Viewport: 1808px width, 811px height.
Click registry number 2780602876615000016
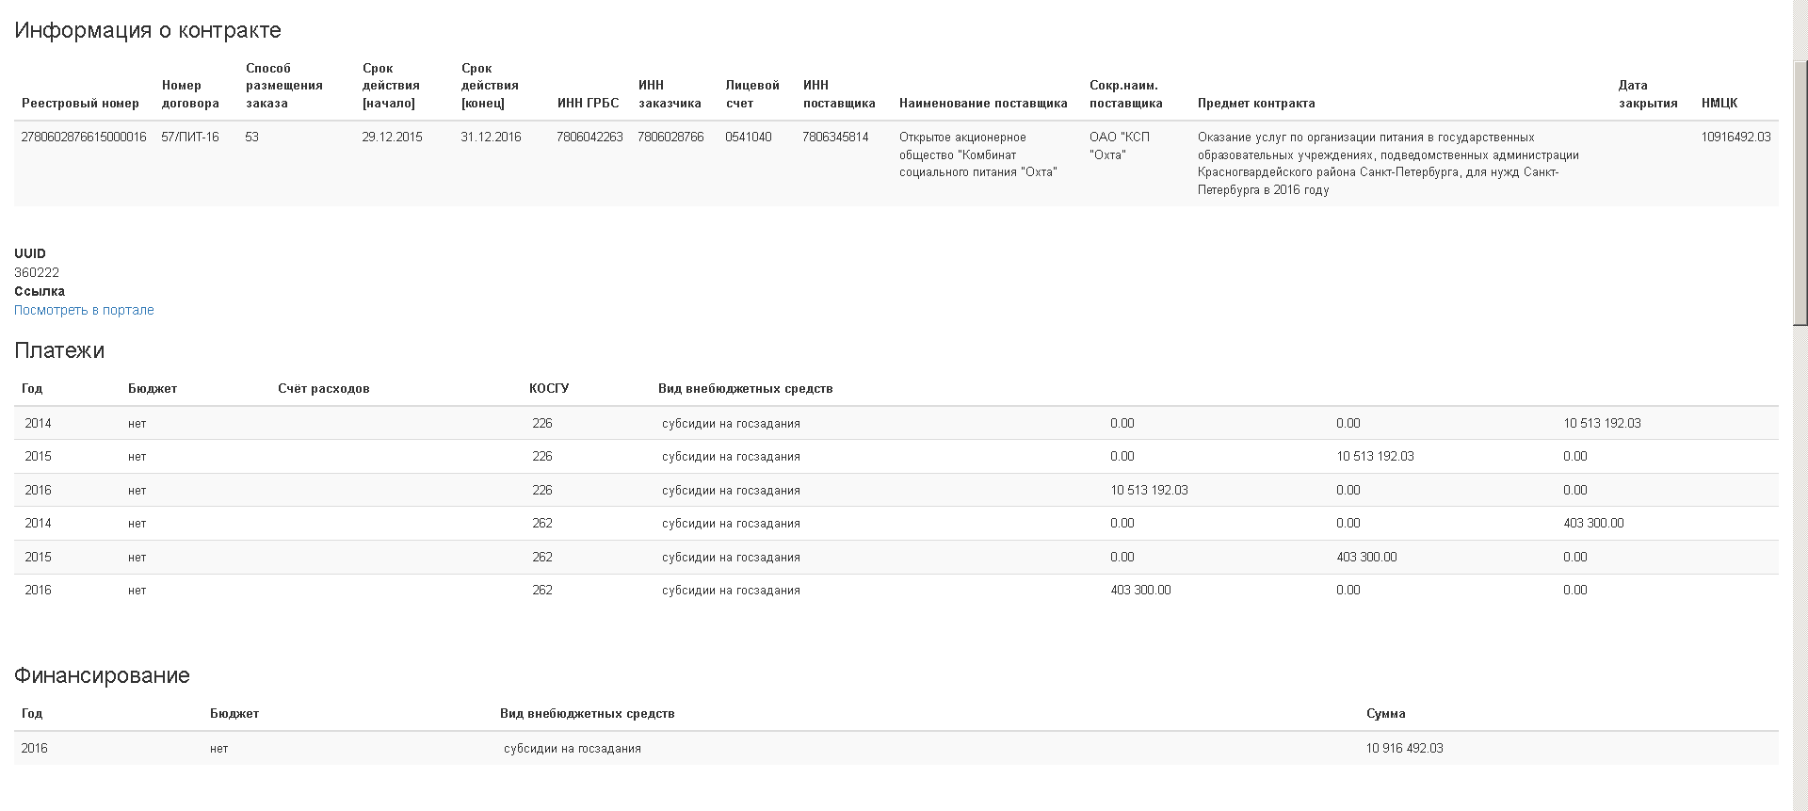pyautogui.click(x=84, y=138)
